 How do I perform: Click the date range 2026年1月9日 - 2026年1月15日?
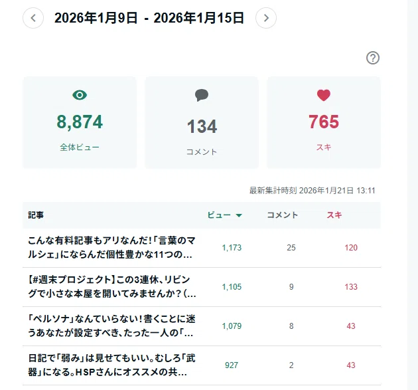click(x=149, y=18)
